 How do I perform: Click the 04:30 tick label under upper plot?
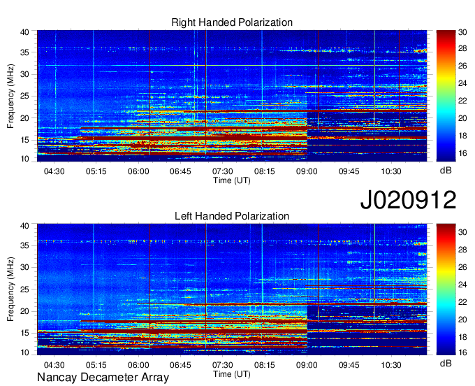pyautogui.click(x=54, y=171)
